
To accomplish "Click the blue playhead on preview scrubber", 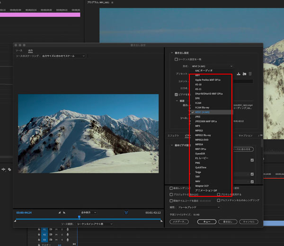I will (79, 217).
